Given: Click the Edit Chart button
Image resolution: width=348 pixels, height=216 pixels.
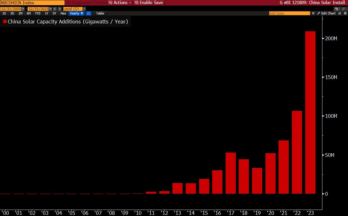Looking at the screenshot, I should [326, 14].
